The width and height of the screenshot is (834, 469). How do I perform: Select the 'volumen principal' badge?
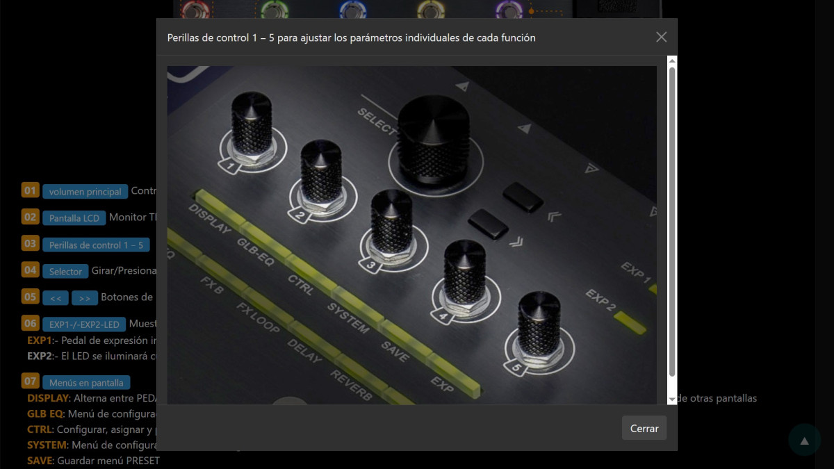point(85,192)
